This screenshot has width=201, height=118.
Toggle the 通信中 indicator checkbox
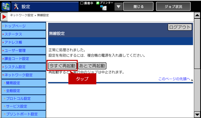pyautogui.click(x=82, y=3)
